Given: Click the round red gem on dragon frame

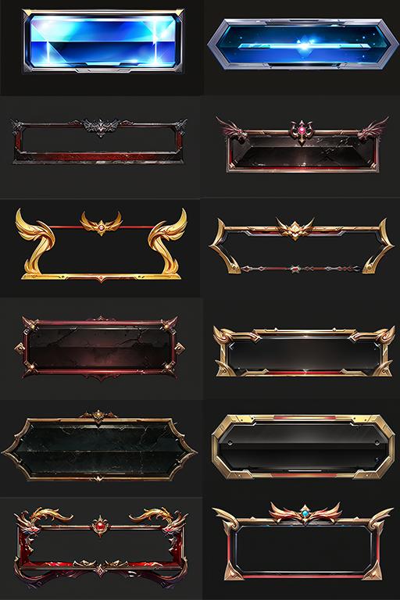Looking at the screenshot, I should (x=100, y=525).
